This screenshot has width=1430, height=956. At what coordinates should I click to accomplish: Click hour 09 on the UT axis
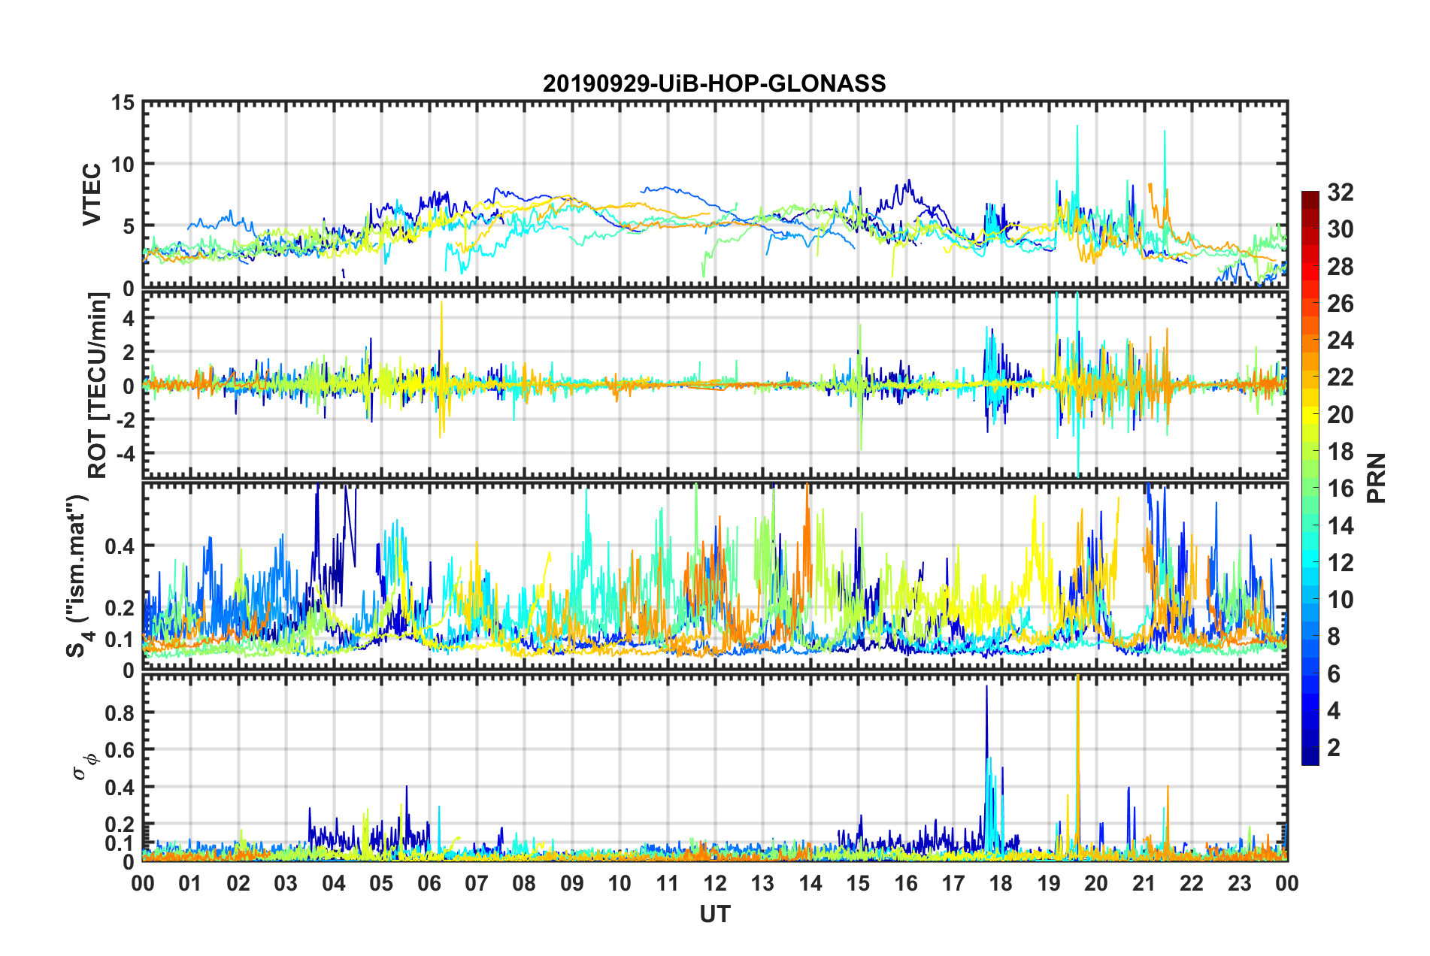pyautogui.click(x=572, y=883)
